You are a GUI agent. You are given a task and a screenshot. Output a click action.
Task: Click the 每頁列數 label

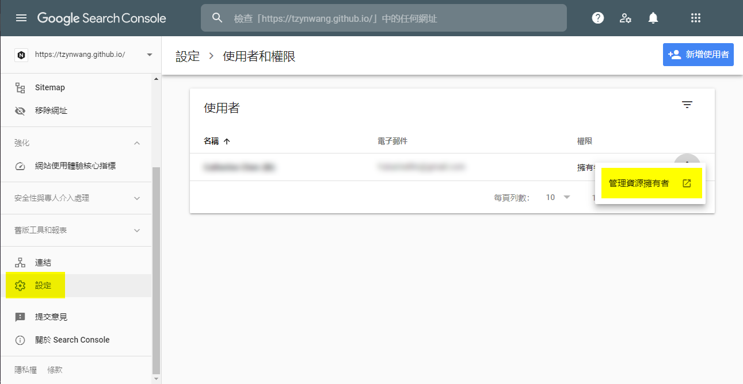512,197
